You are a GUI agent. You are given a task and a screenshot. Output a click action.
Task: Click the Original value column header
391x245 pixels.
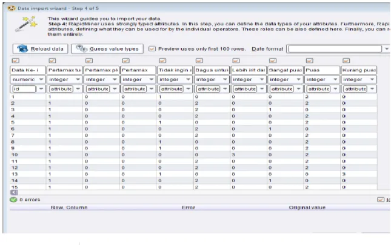tap(307, 207)
